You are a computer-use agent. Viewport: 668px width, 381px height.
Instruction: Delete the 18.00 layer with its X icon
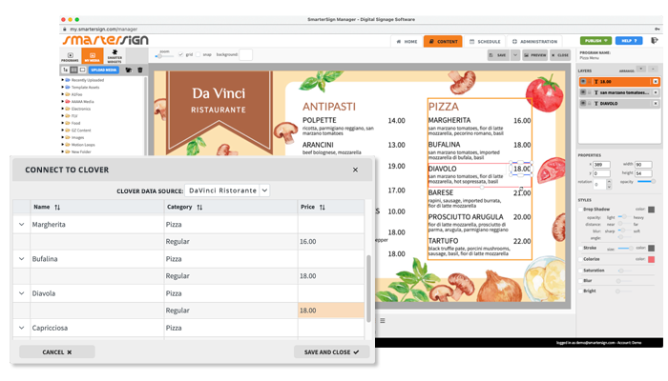pyautogui.click(x=656, y=81)
